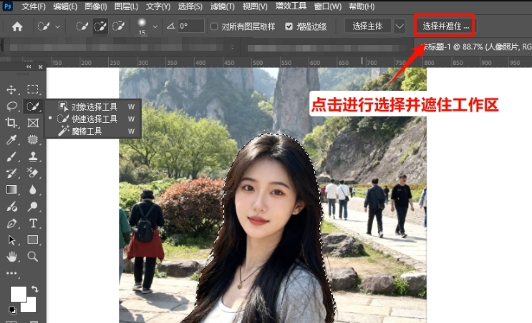The height and width of the screenshot is (323, 532).
Task: Select the Blur tool
Action: (x=32, y=189)
